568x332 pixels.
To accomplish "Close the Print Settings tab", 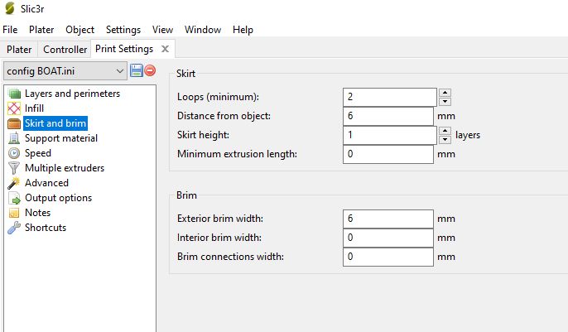I will point(165,50).
